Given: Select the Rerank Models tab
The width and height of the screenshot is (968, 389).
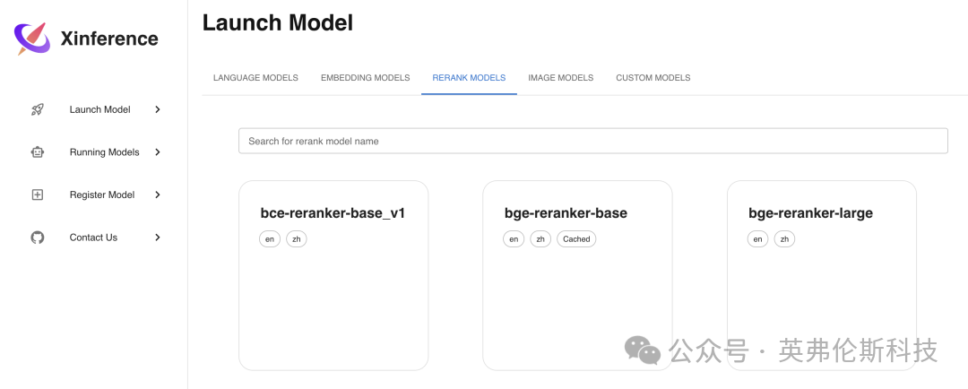Looking at the screenshot, I should 469,78.
